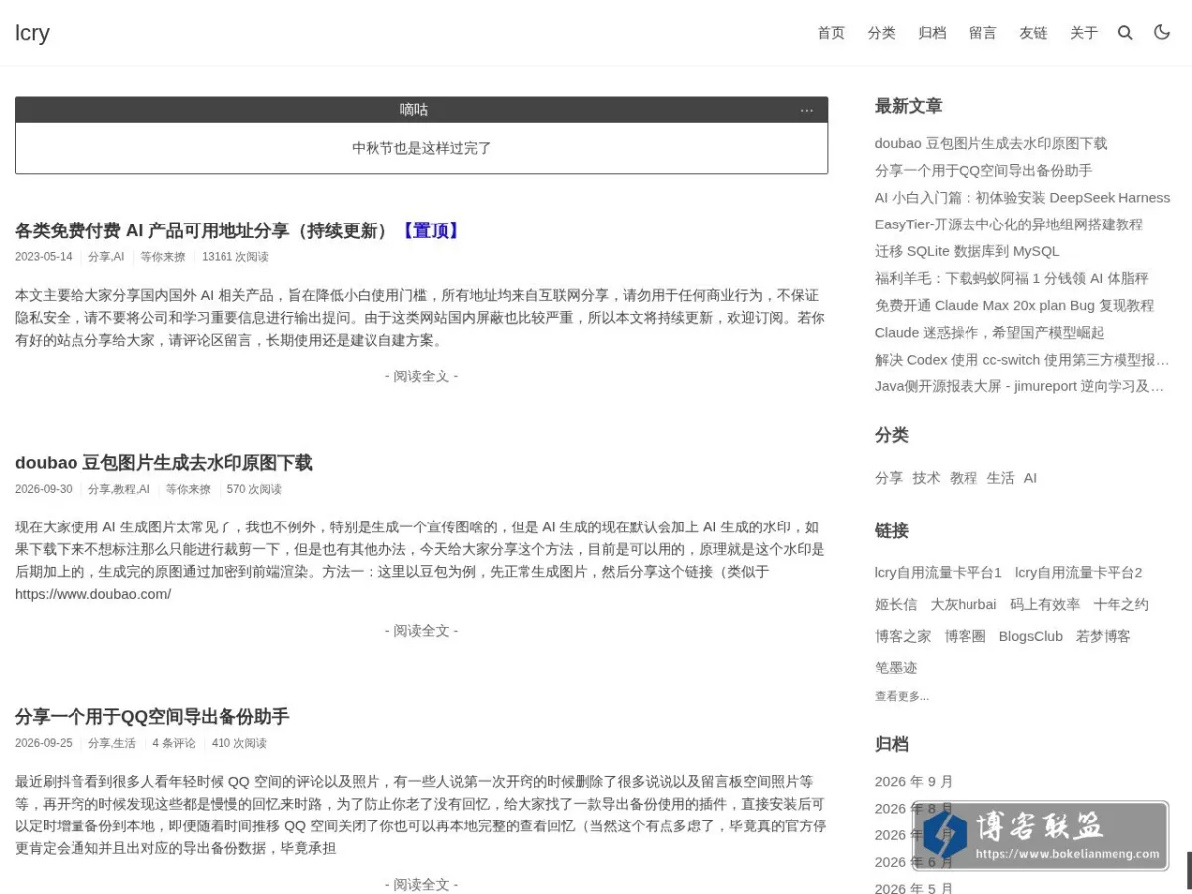Open friend link 十年之约
The width and height of the screenshot is (1192, 894).
[1121, 604]
